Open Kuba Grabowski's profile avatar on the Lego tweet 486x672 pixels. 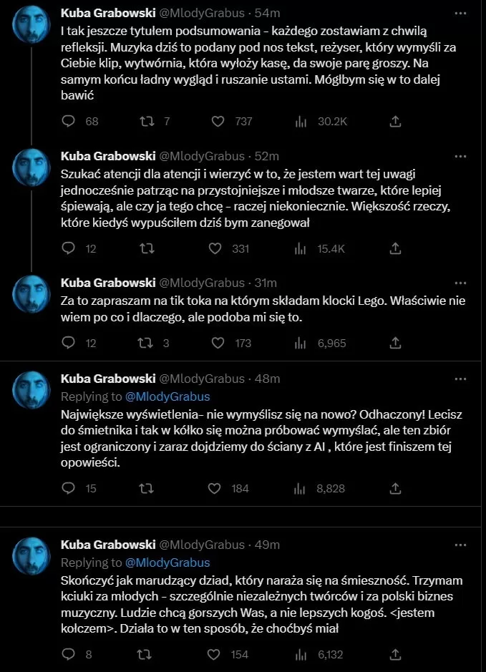[31, 295]
